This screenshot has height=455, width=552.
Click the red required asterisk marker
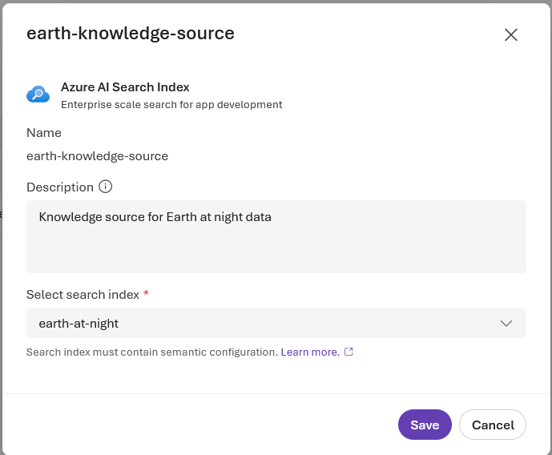[146, 294]
